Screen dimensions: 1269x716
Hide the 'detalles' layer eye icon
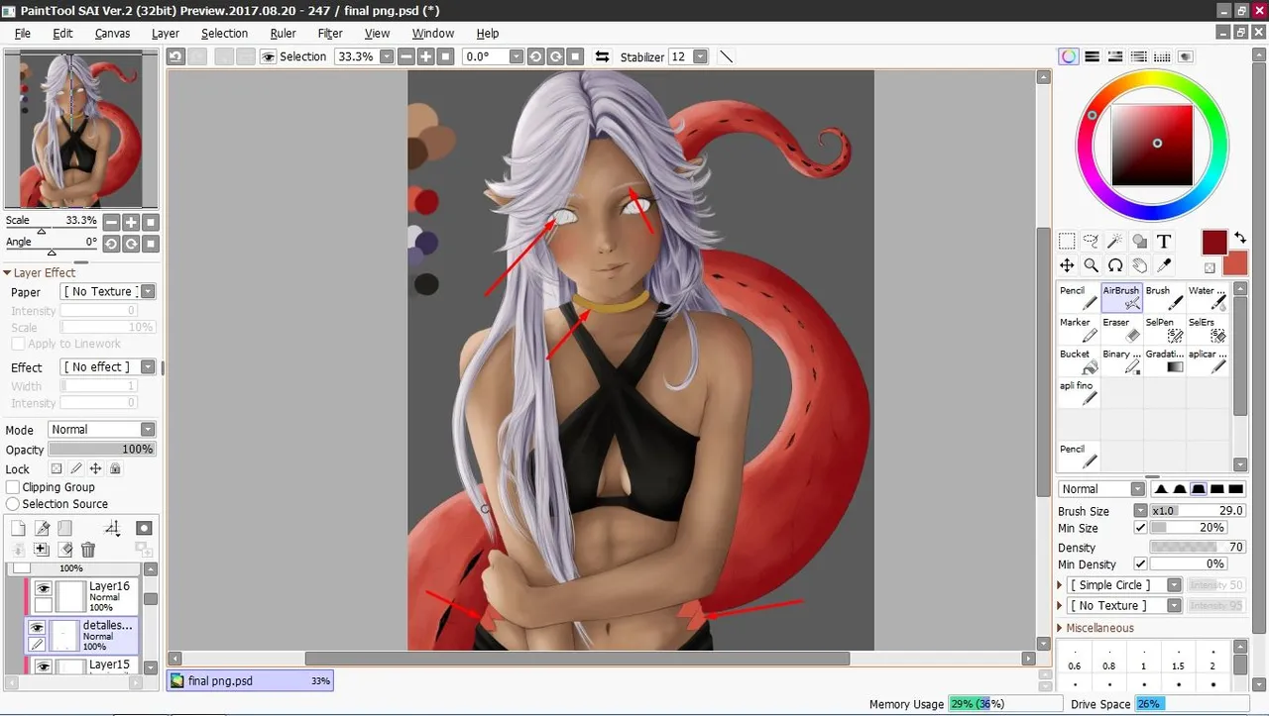[37, 628]
